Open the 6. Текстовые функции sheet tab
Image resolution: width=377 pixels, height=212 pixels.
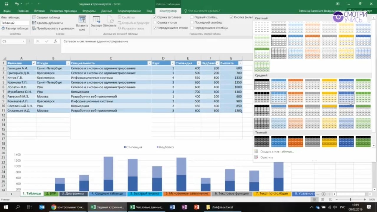click(x=232, y=194)
